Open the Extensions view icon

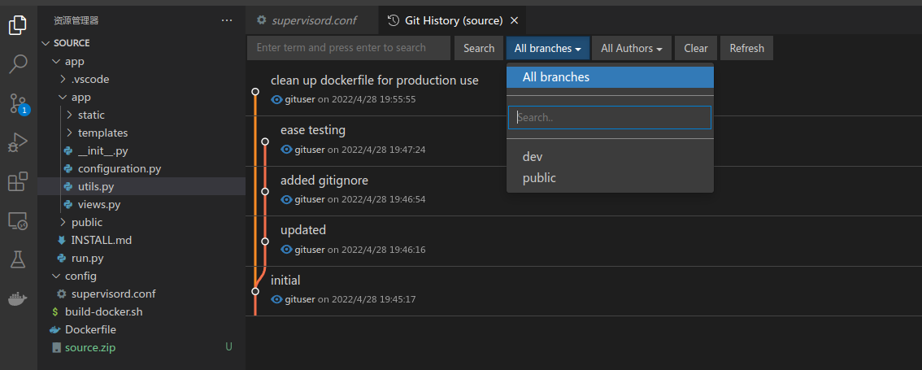tap(18, 182)
